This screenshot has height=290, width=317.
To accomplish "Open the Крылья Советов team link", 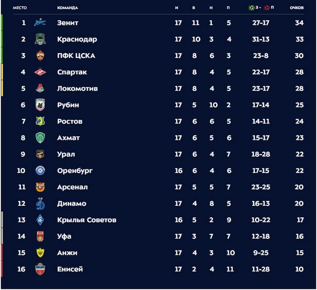I will [x=87, y=220].
